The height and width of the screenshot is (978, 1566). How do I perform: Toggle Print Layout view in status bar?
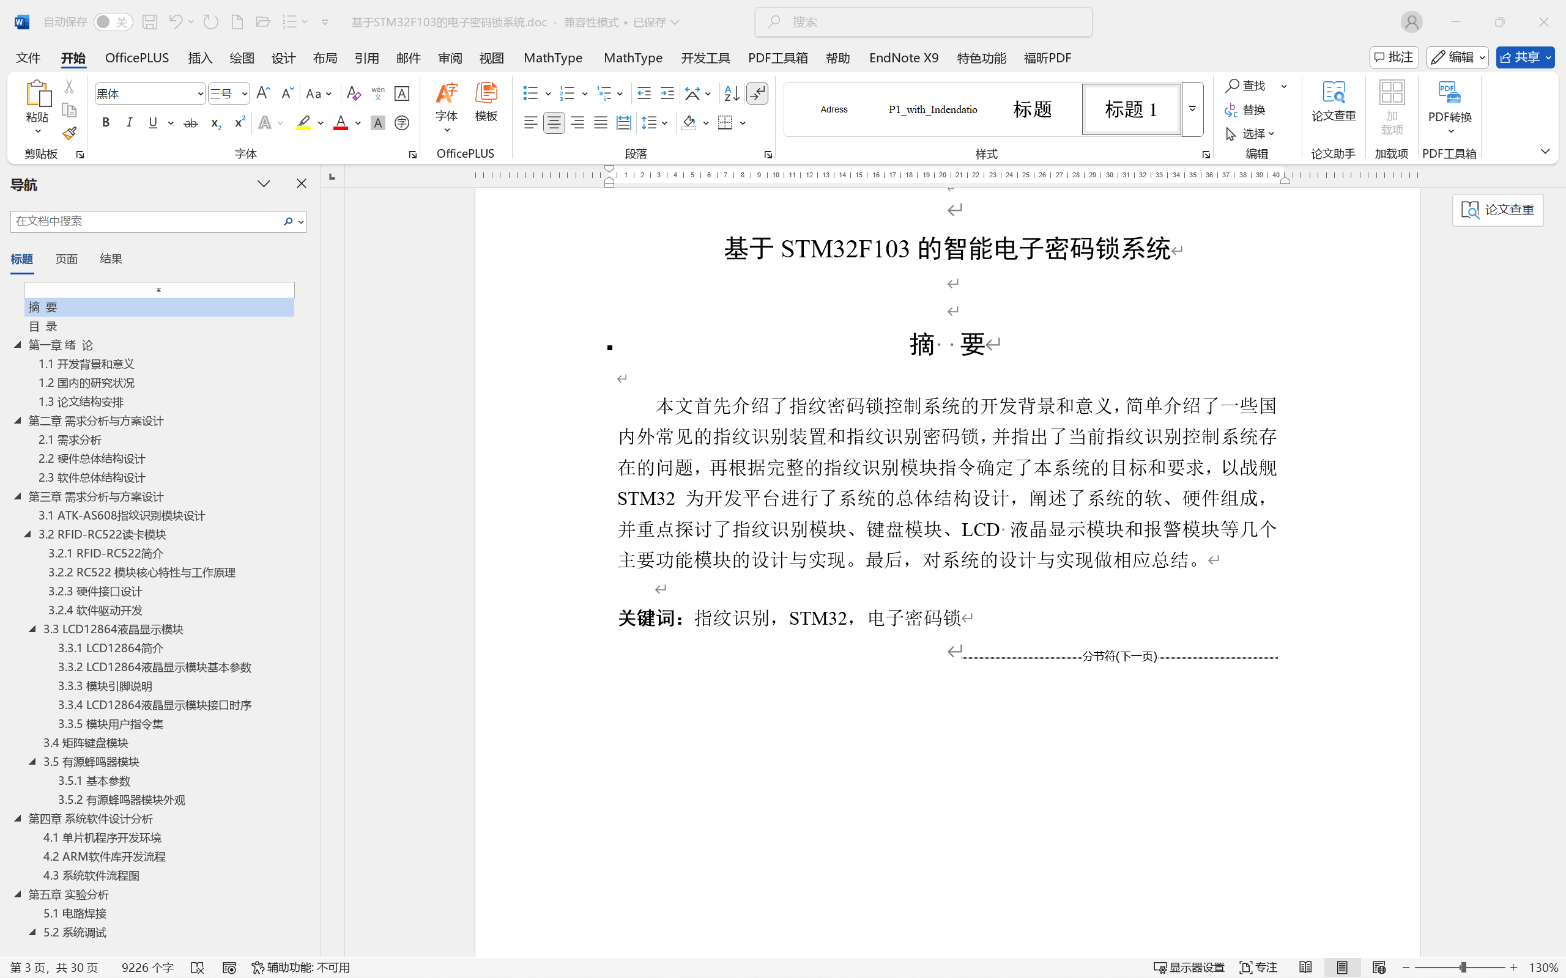pyautogui.click(x=1342, y=968)
